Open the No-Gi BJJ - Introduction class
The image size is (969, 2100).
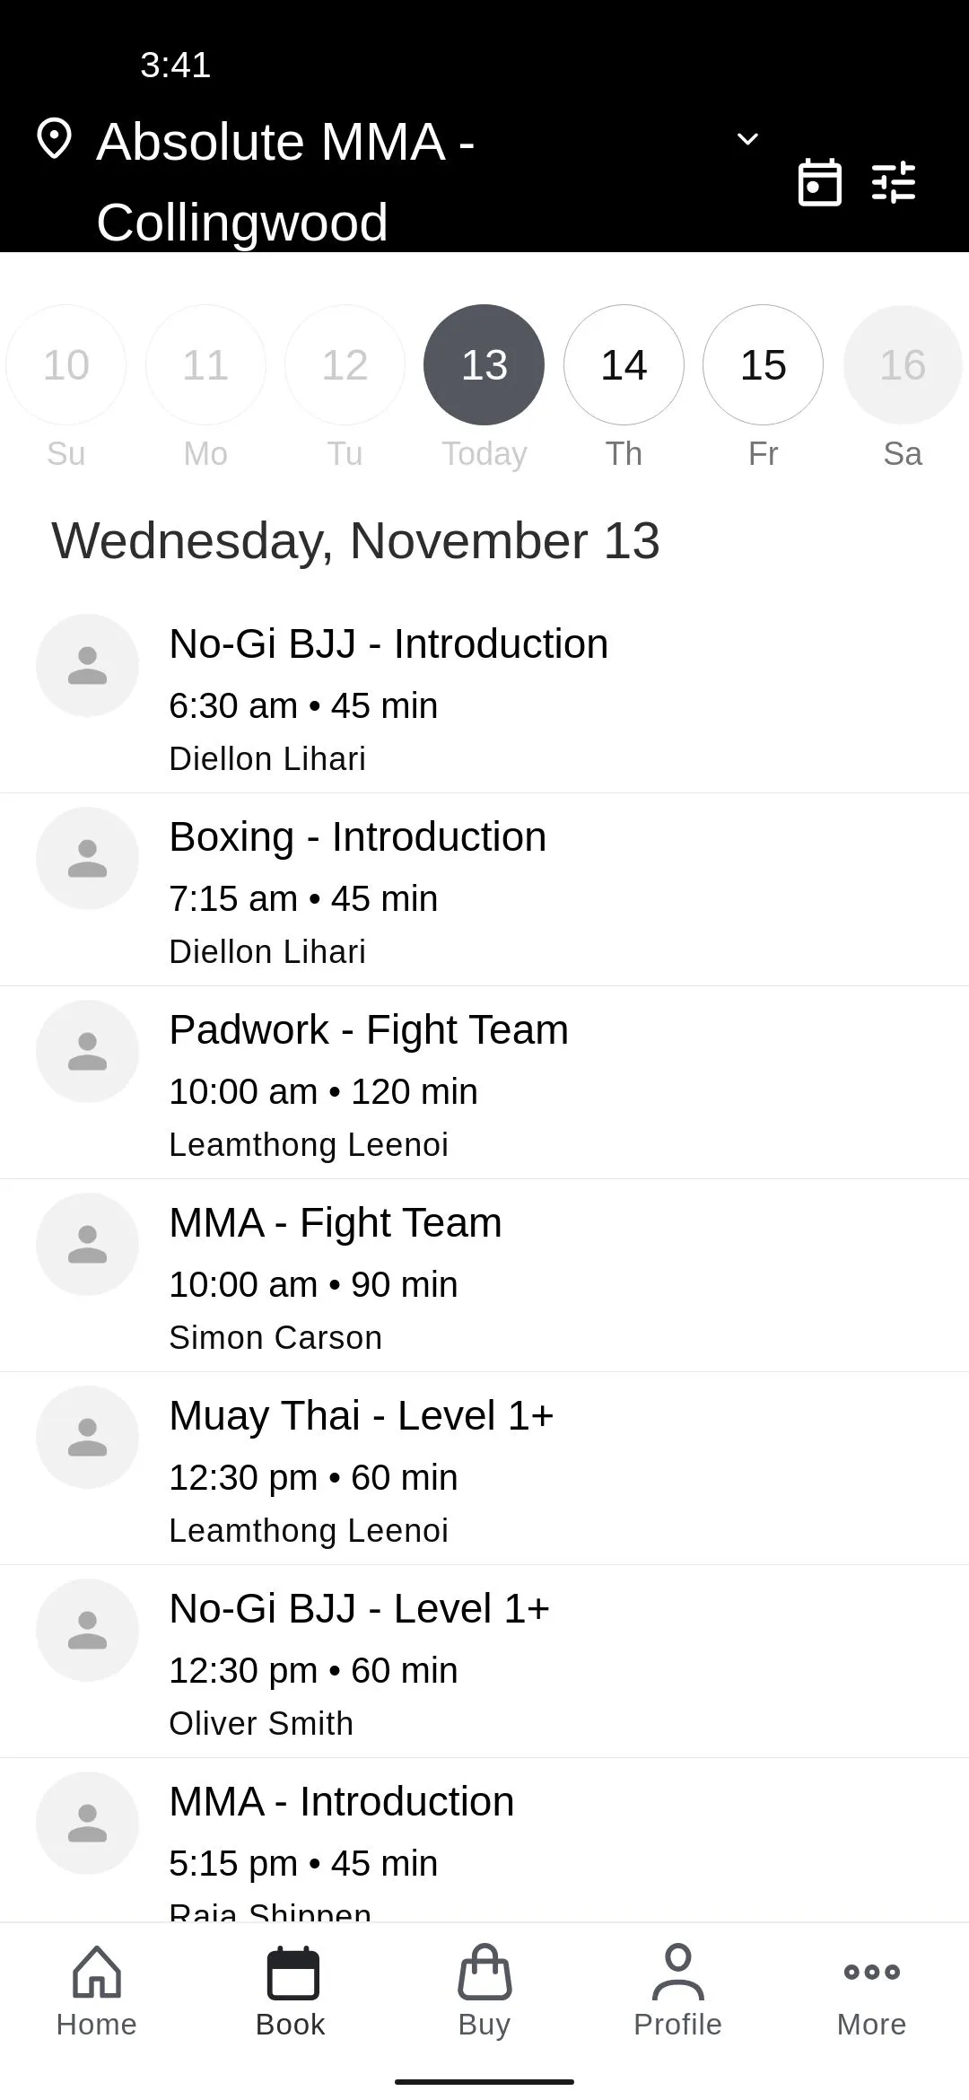pos(484,697)
